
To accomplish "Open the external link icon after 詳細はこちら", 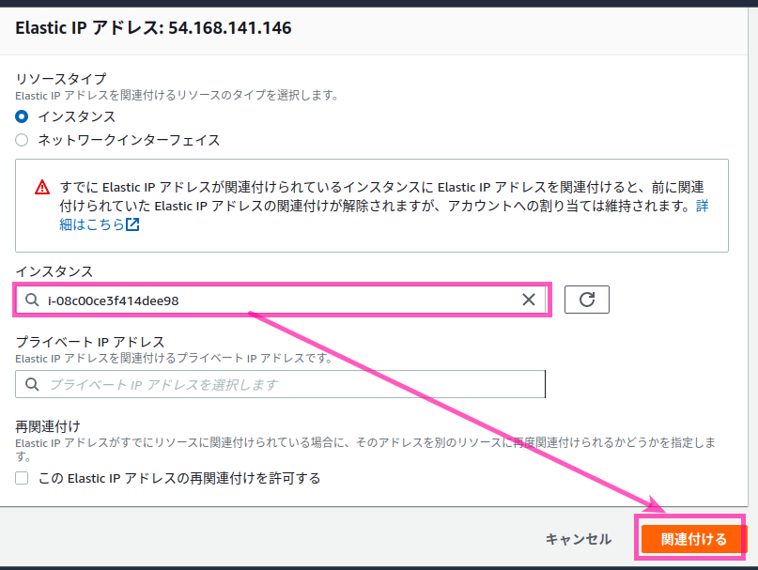I will [132, 224].
